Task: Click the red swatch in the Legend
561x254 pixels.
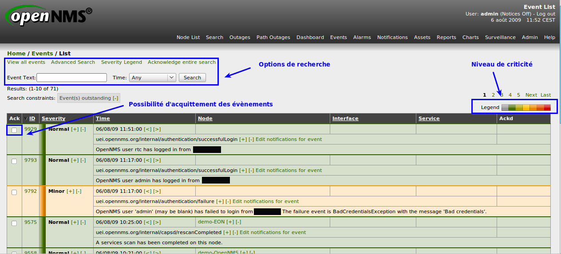Action: coord(547,107)
